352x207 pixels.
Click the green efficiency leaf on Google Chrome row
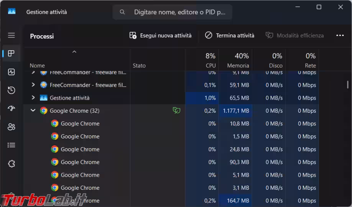[x=176, y=110]
